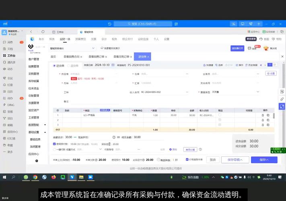
Task: Click the screen cast icon in title bar
Action: point(243,24)
